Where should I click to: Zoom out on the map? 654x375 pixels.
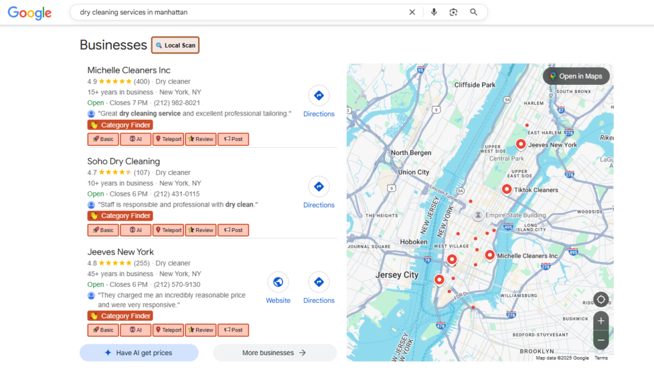(x=600, y=341)
